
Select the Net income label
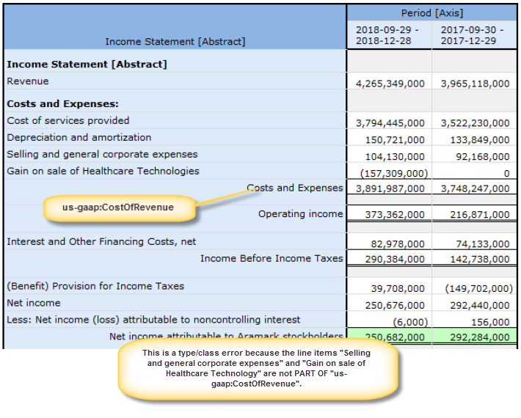coord(34,303)
